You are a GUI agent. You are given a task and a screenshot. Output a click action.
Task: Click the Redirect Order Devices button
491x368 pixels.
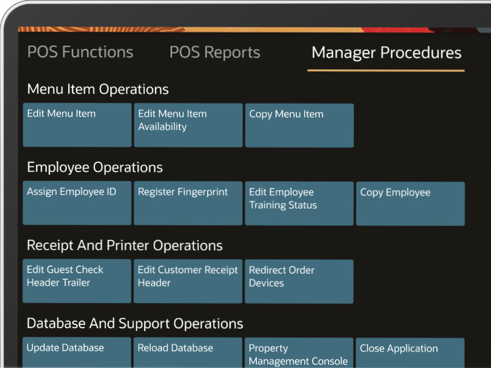299,282
